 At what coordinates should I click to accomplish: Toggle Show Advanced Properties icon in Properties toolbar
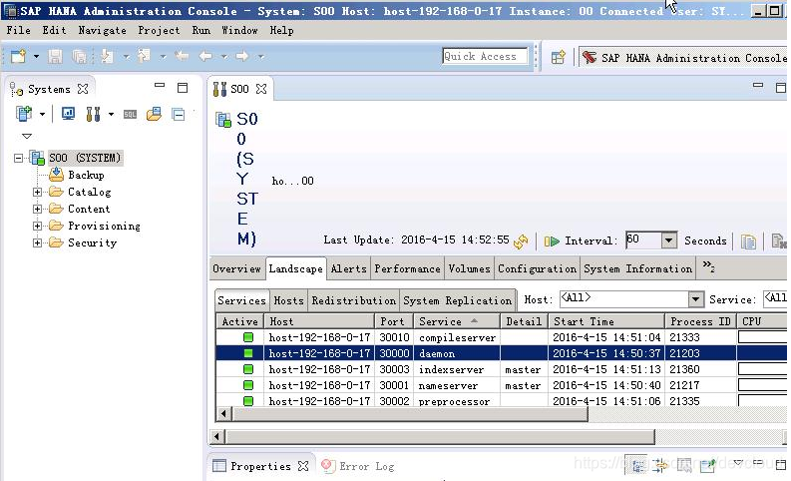pos(660,465)
